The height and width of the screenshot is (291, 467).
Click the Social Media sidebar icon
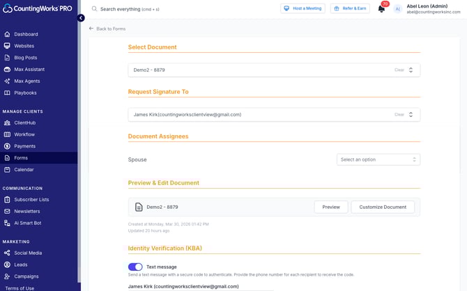tap(7, 253)
